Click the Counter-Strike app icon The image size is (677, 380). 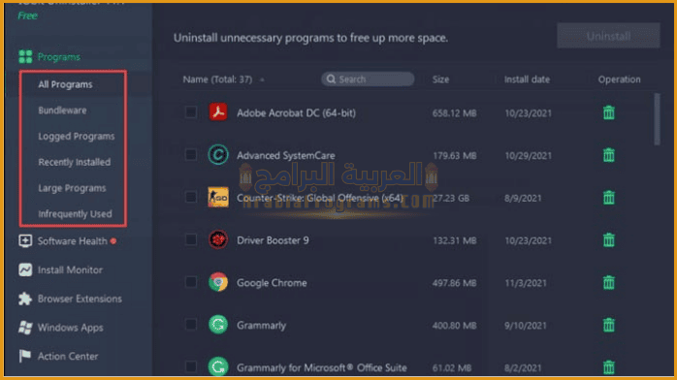[218, 198]
